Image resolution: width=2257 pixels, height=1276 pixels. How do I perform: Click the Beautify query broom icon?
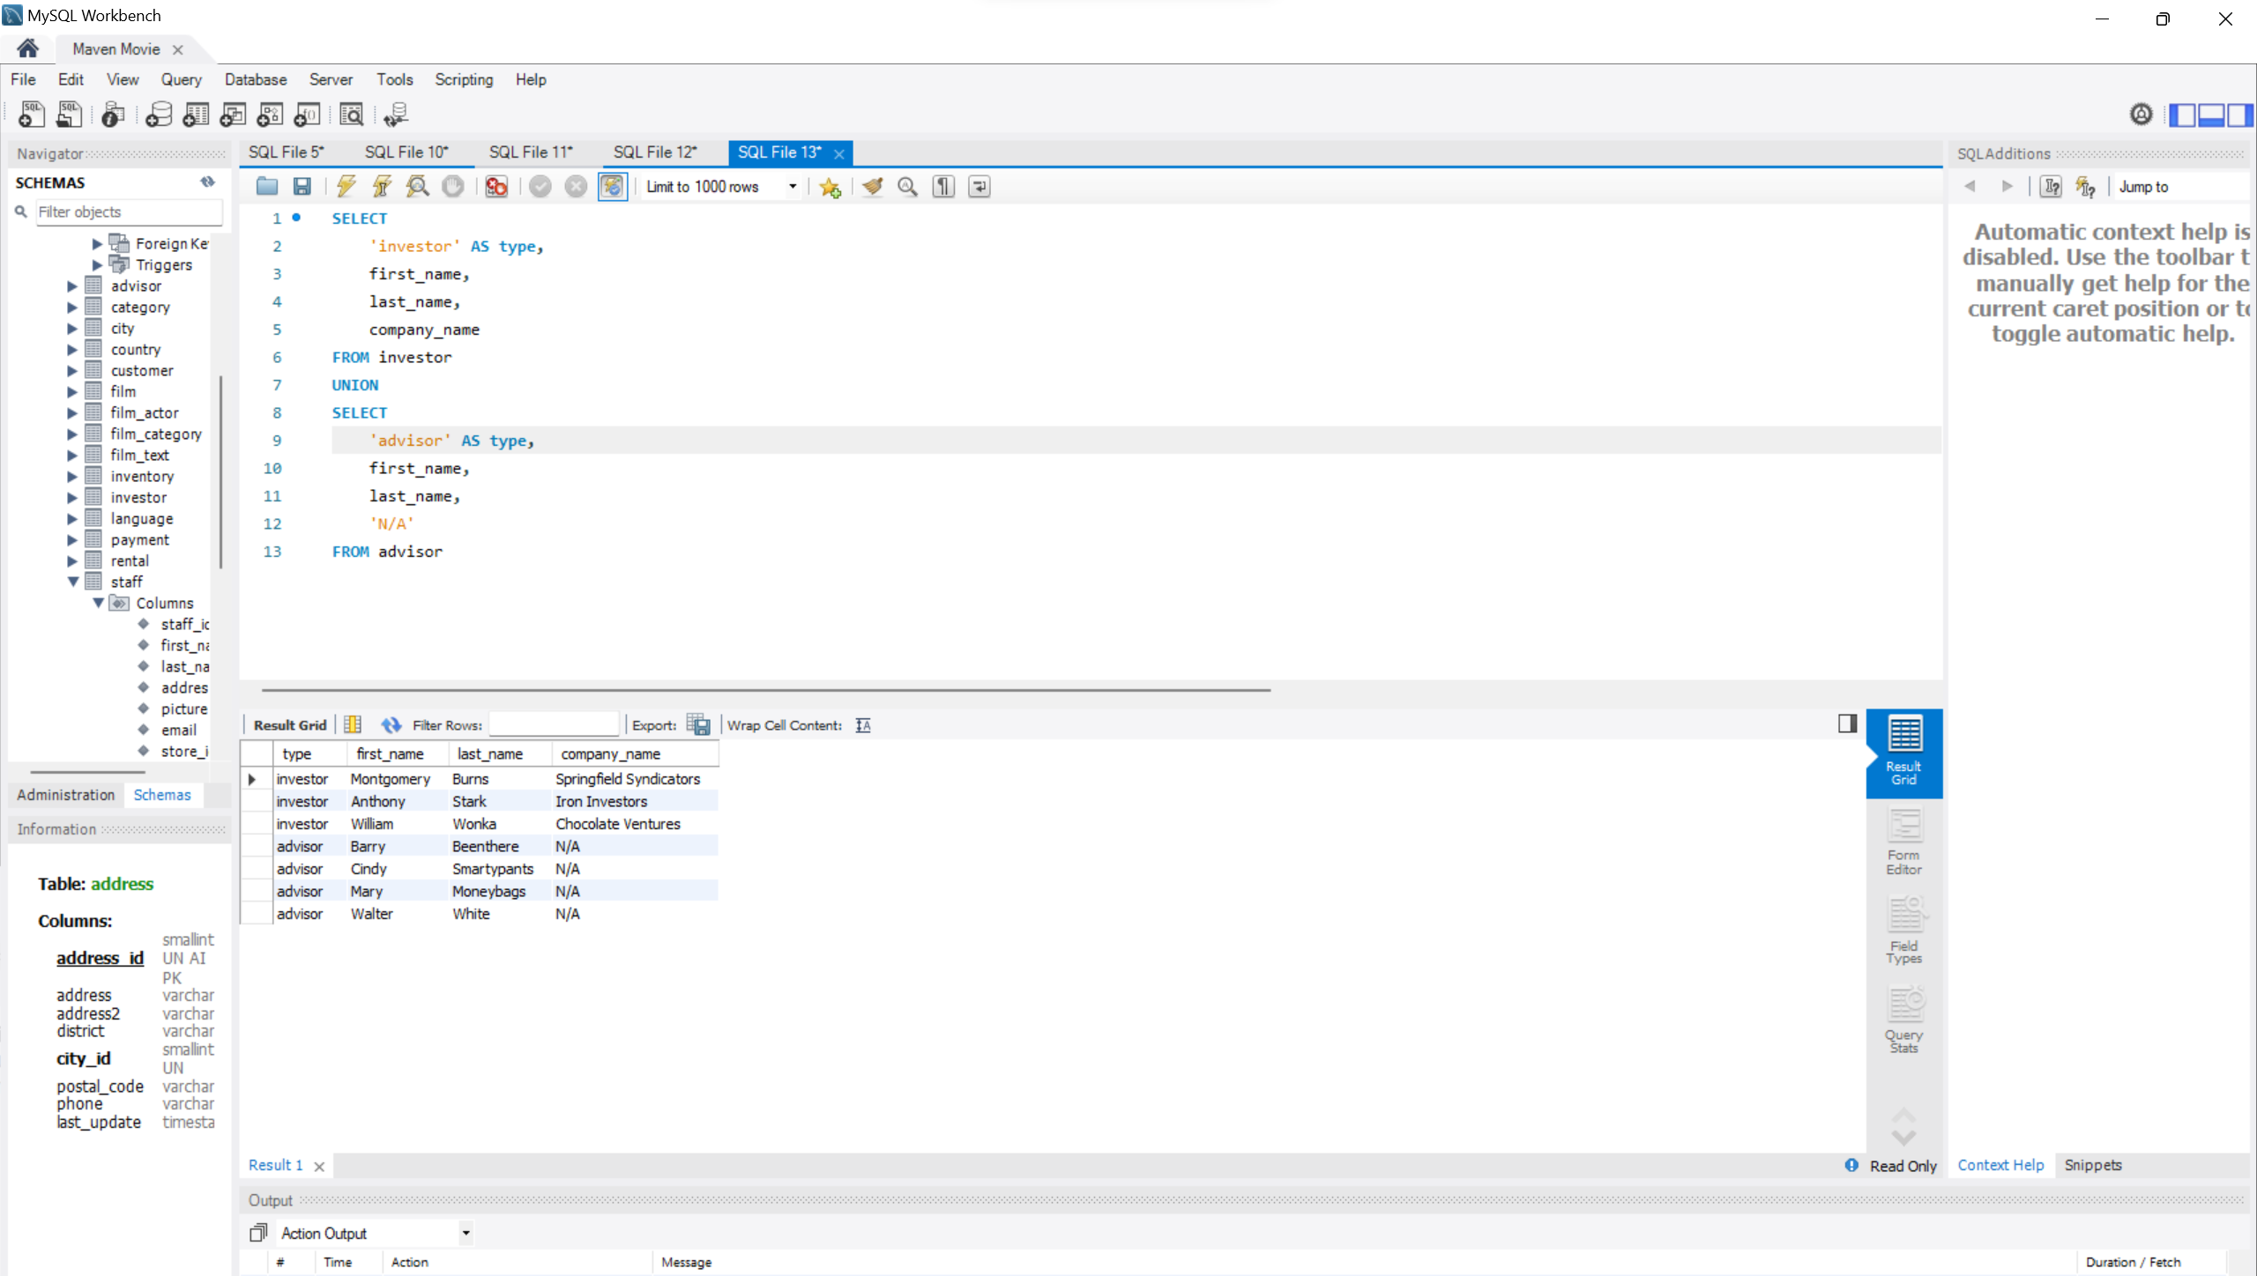pyautogui.click(x=872, y=186)
